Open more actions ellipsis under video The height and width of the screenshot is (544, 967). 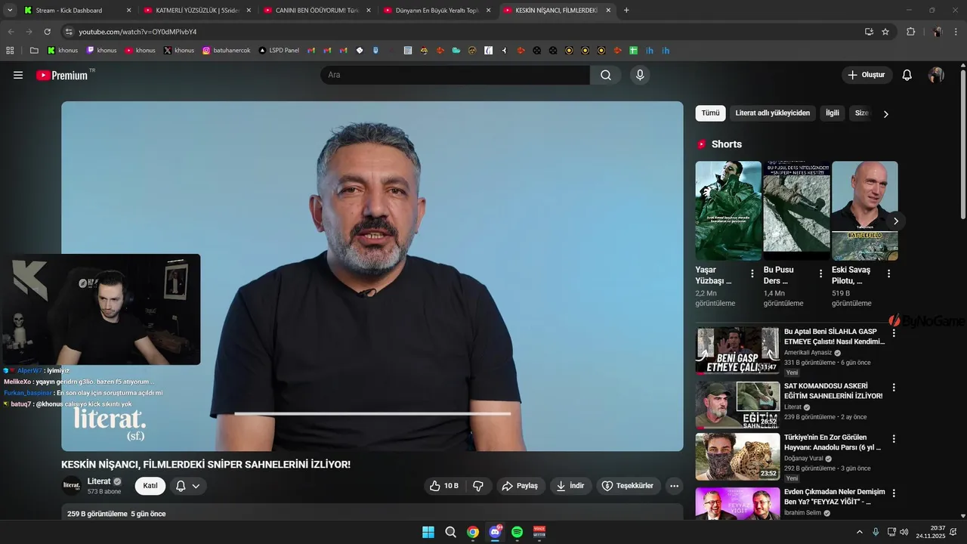tap(675, 486)
